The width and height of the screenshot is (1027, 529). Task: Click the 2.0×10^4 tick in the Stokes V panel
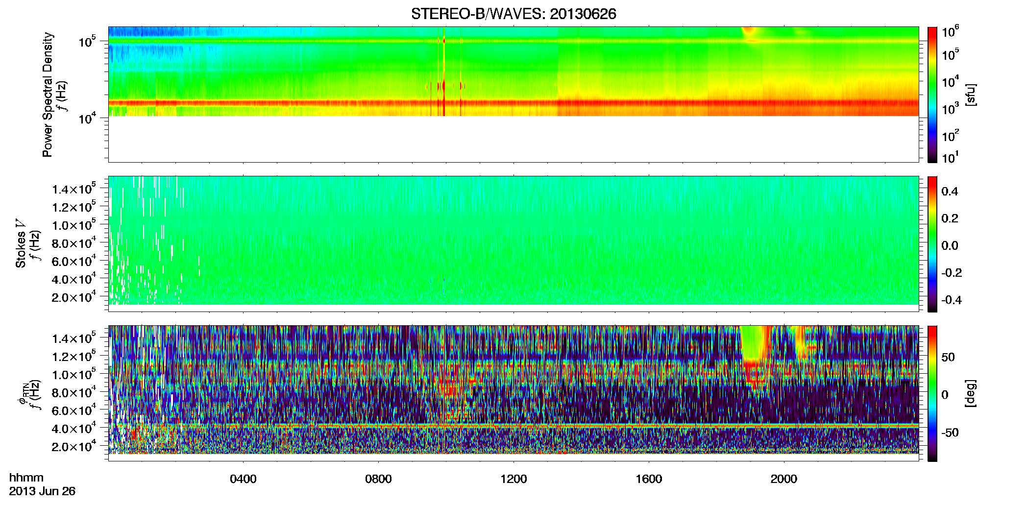click(x=74, y=297)
